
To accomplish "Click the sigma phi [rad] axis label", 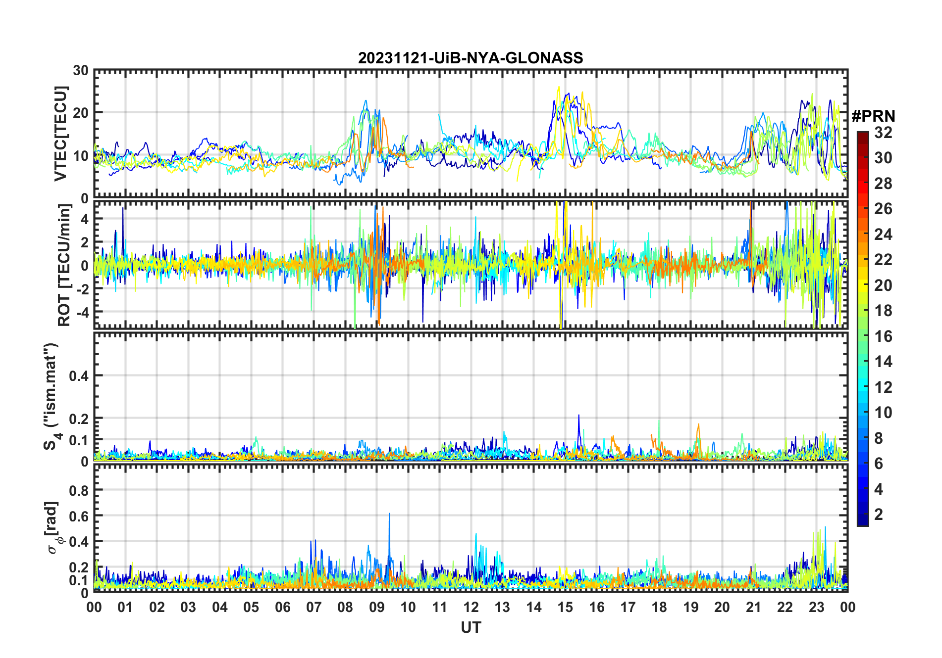I will 52,527.
